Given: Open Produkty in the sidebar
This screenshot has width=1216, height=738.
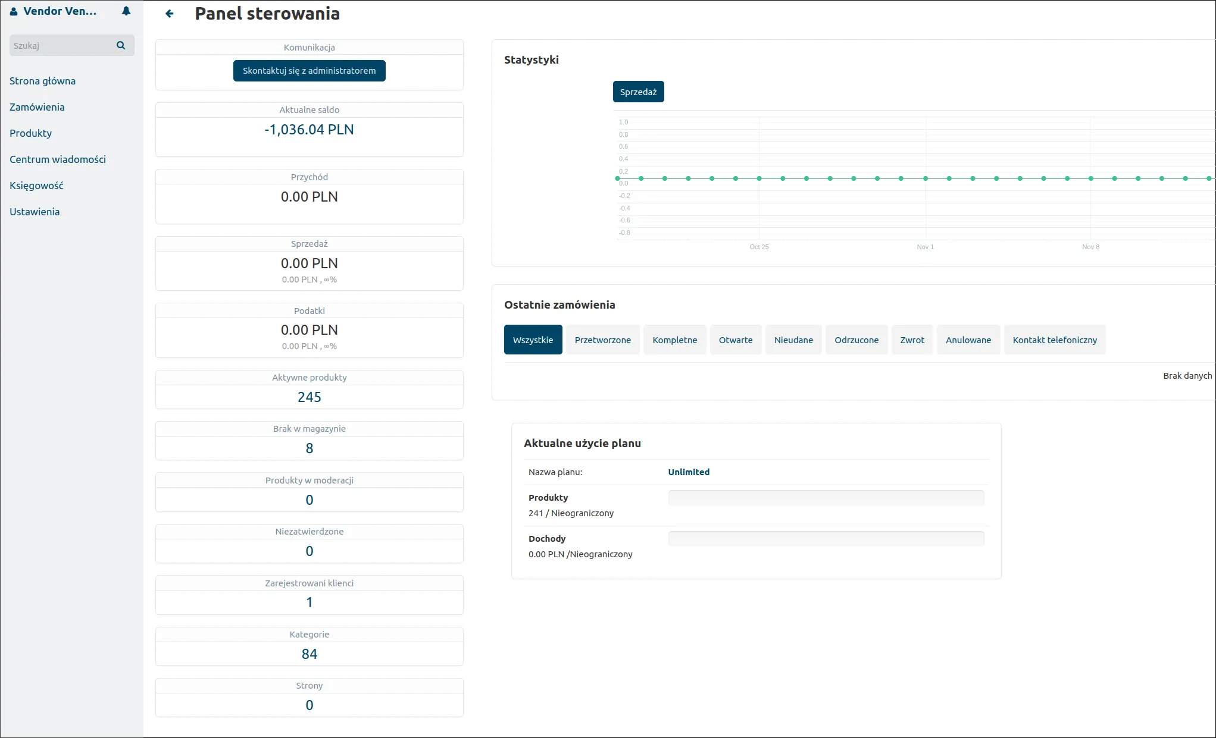Looking at the screenshot, I should 30,133.
